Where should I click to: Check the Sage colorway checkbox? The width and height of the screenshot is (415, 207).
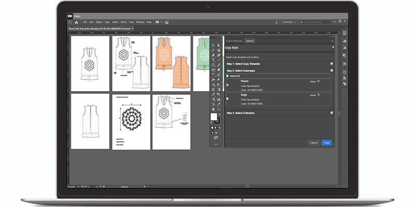point(227,98)
